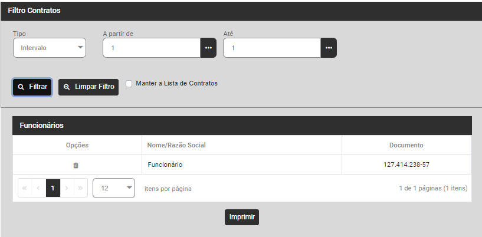The height and width of the screenshot is (237, 482).
Task: Select the Funcionário name cell
Action: (165, 164)
